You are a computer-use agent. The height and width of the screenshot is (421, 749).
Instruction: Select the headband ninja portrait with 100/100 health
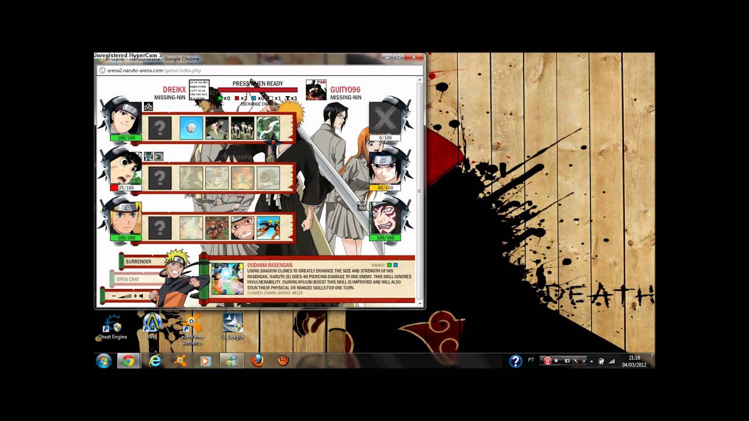click(x=126, y=118)
